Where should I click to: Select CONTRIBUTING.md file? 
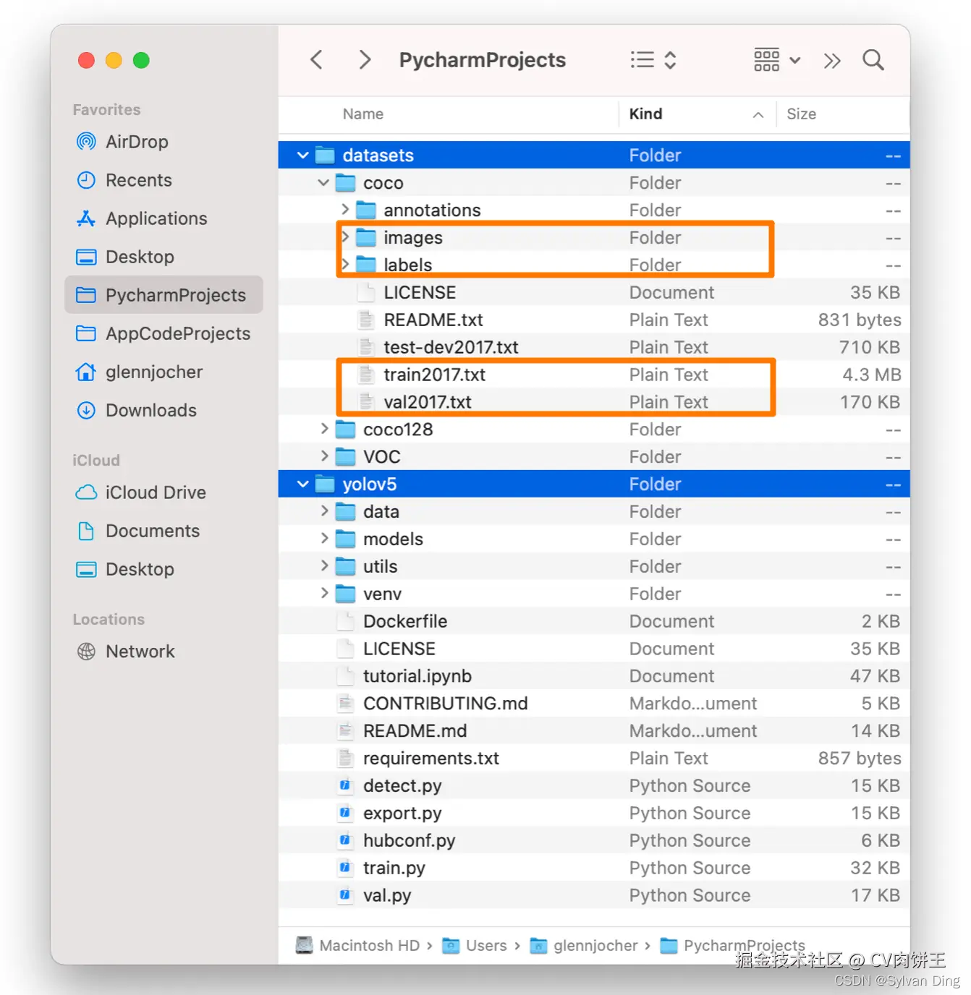(x=594, y=704)
